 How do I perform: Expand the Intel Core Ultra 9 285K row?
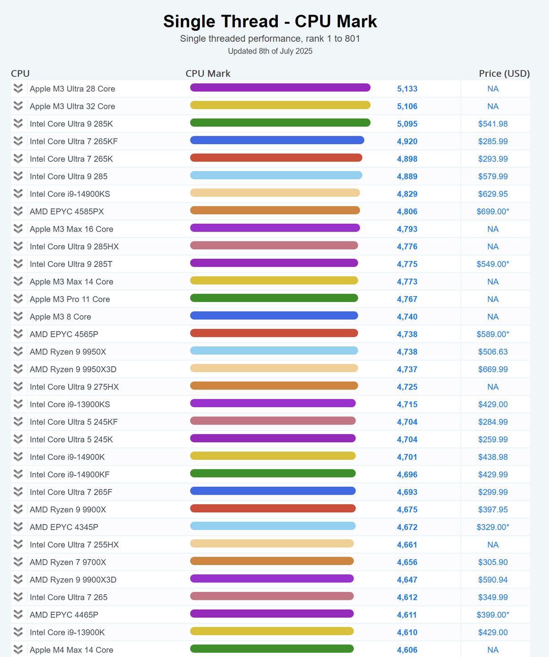tap(18, 124)
